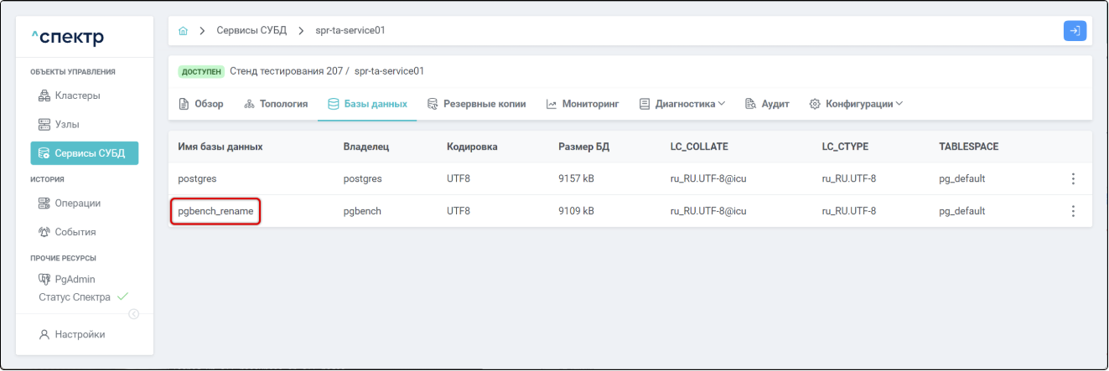The image size is (1109, 371).
Task: Click ru_RU.UTF-8@icu in the postgres row
Action: coord(708,178)
